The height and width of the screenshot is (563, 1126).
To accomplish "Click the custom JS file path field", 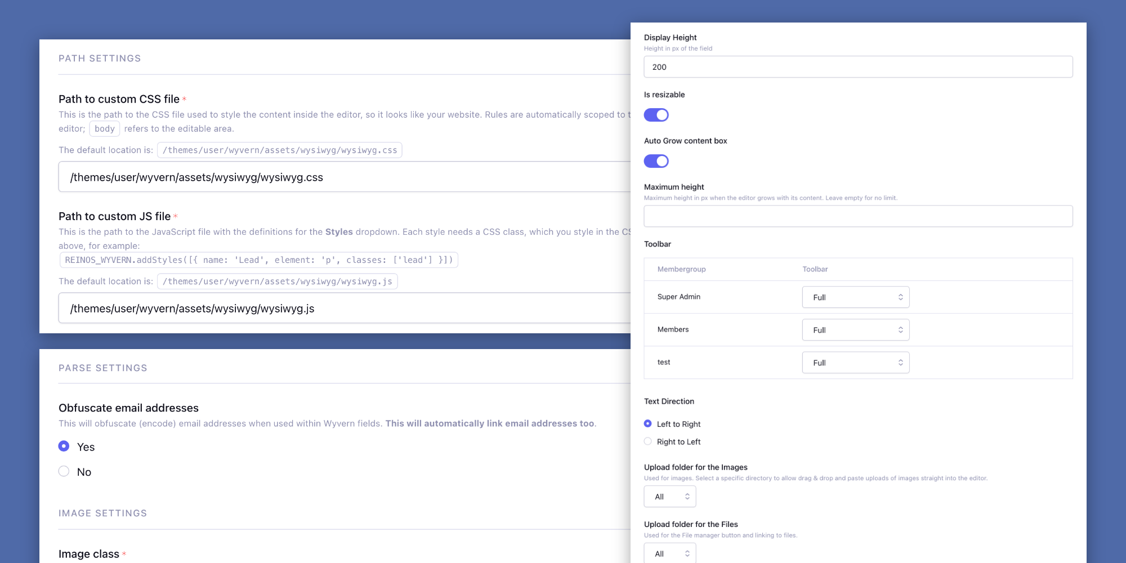I will tap(345, 308).
